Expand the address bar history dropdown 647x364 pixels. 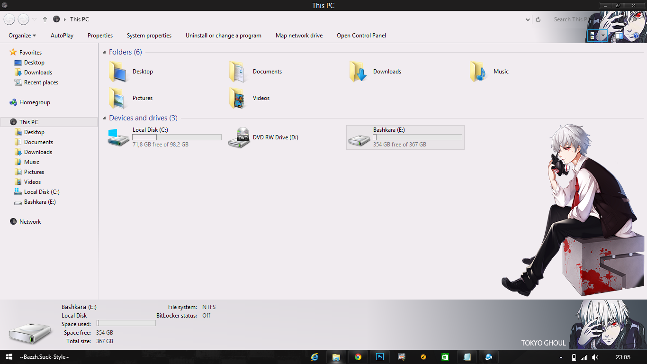click(x=528, y=20)
